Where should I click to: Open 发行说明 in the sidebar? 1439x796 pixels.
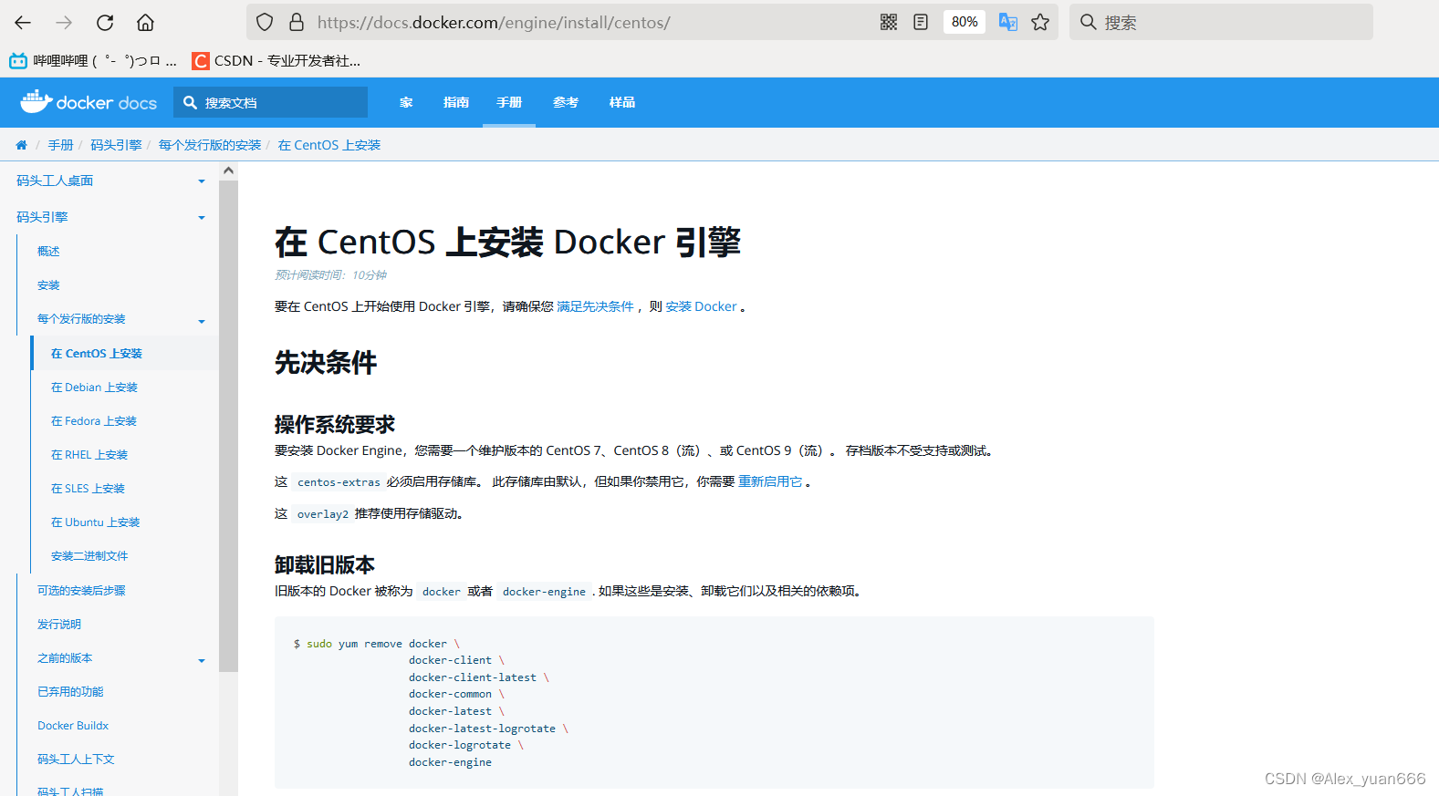(x=59, y=625)
